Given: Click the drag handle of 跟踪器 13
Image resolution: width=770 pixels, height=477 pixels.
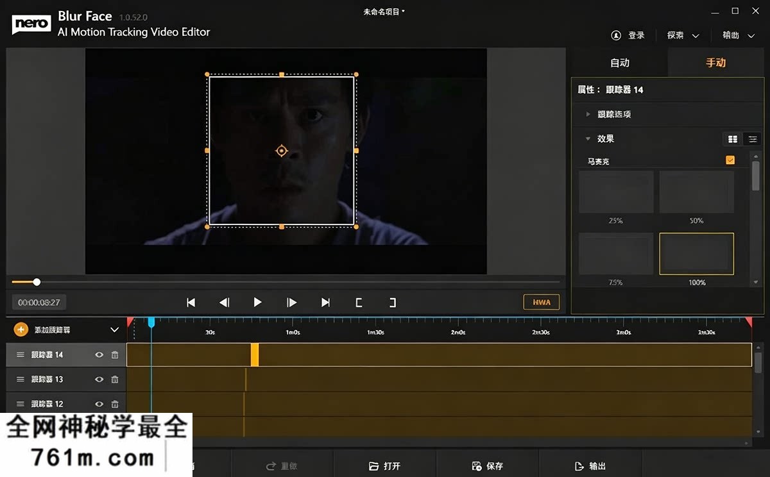Looking at the screenshot, I should tap(21, 380).
